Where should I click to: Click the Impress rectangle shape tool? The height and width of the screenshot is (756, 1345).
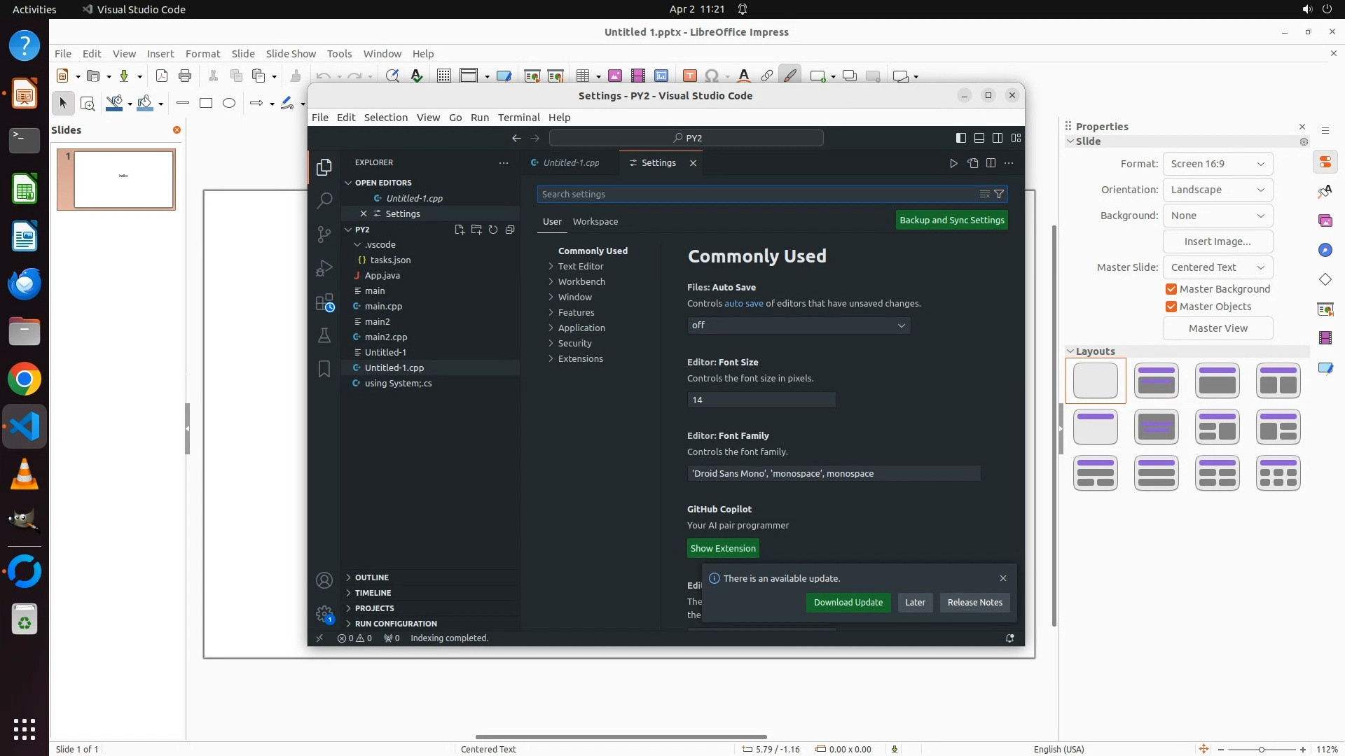205,104
